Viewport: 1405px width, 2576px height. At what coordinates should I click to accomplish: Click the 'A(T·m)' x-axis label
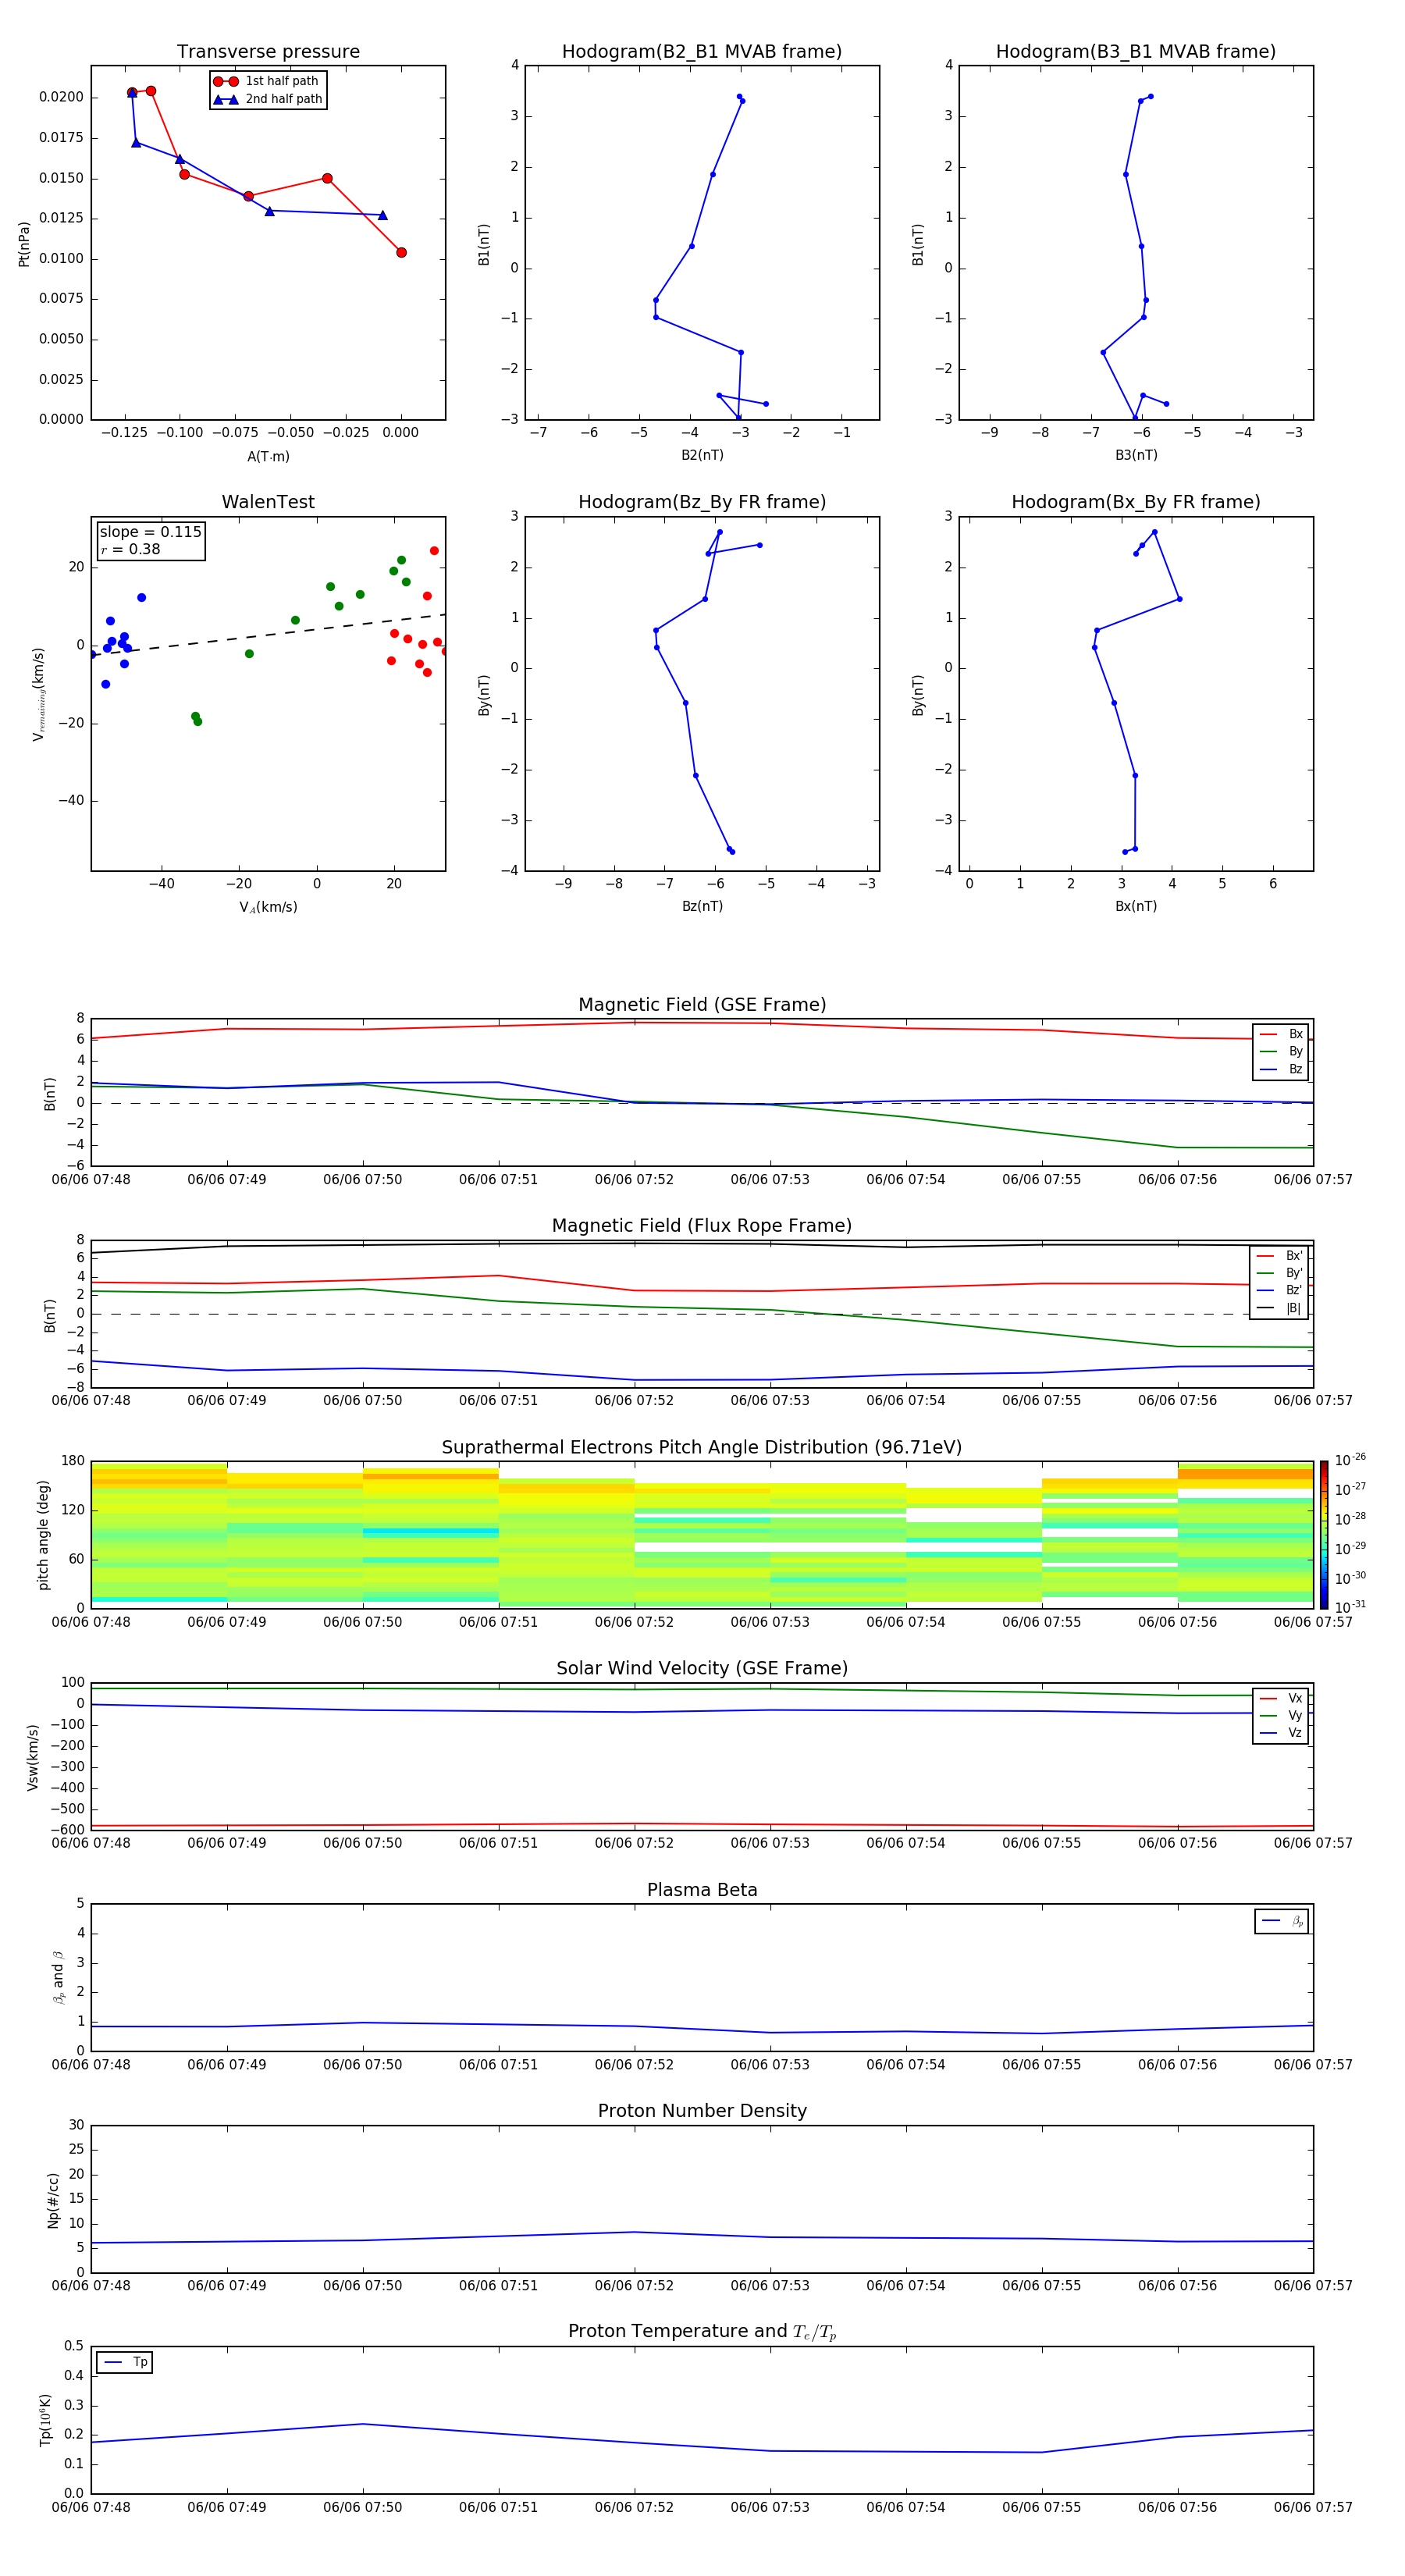(268, 456)
